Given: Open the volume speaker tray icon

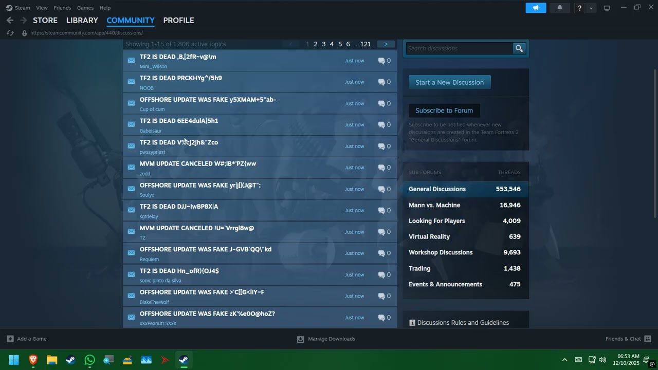Looking at the screenshot, I should (x=602, y=360).
